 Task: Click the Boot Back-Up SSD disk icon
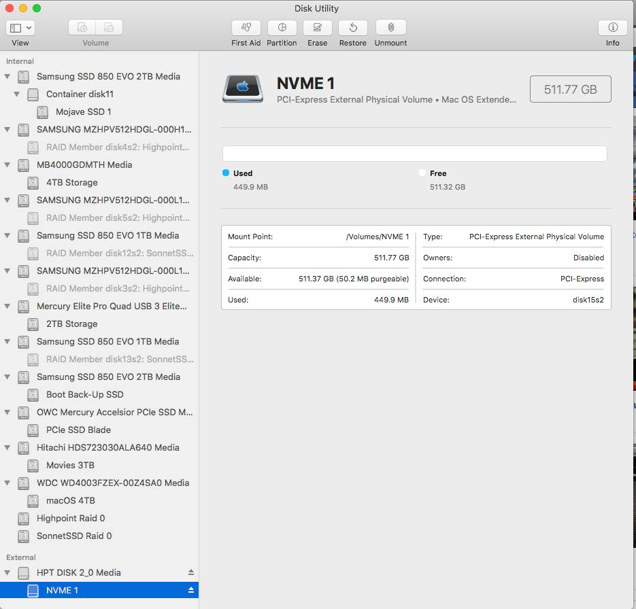[33, 395]
